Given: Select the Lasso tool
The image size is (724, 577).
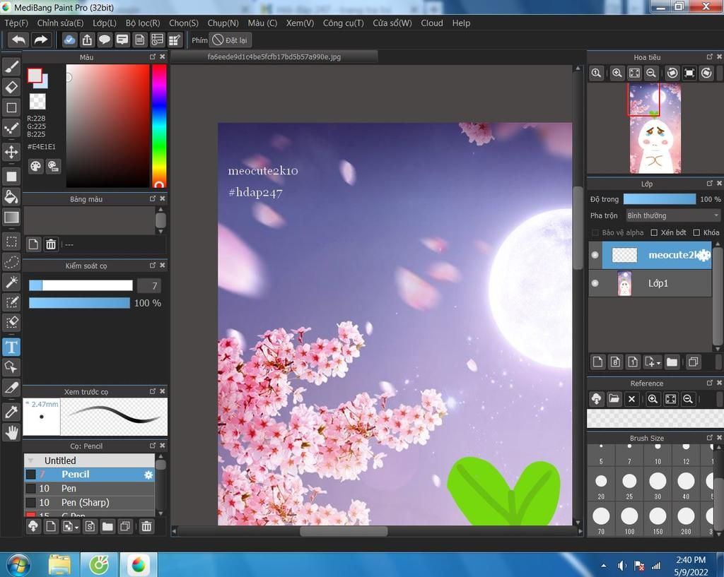Looking at the screenshot, I should click(x=11, y=261).
